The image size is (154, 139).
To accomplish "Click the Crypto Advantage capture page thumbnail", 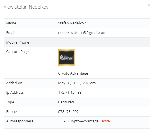I will [x=66, y=58].
